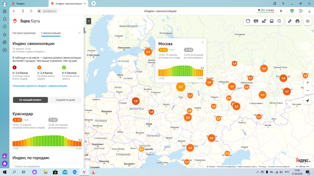Open browser settings menu lines icon
Image resolution: width=314 pixels, height=176 pixels.
click(283, 3)
